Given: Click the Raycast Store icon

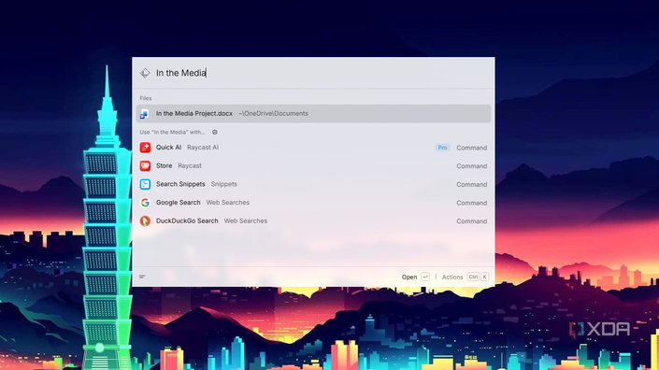Looking at the screenshot, I should tap(145, 166).
